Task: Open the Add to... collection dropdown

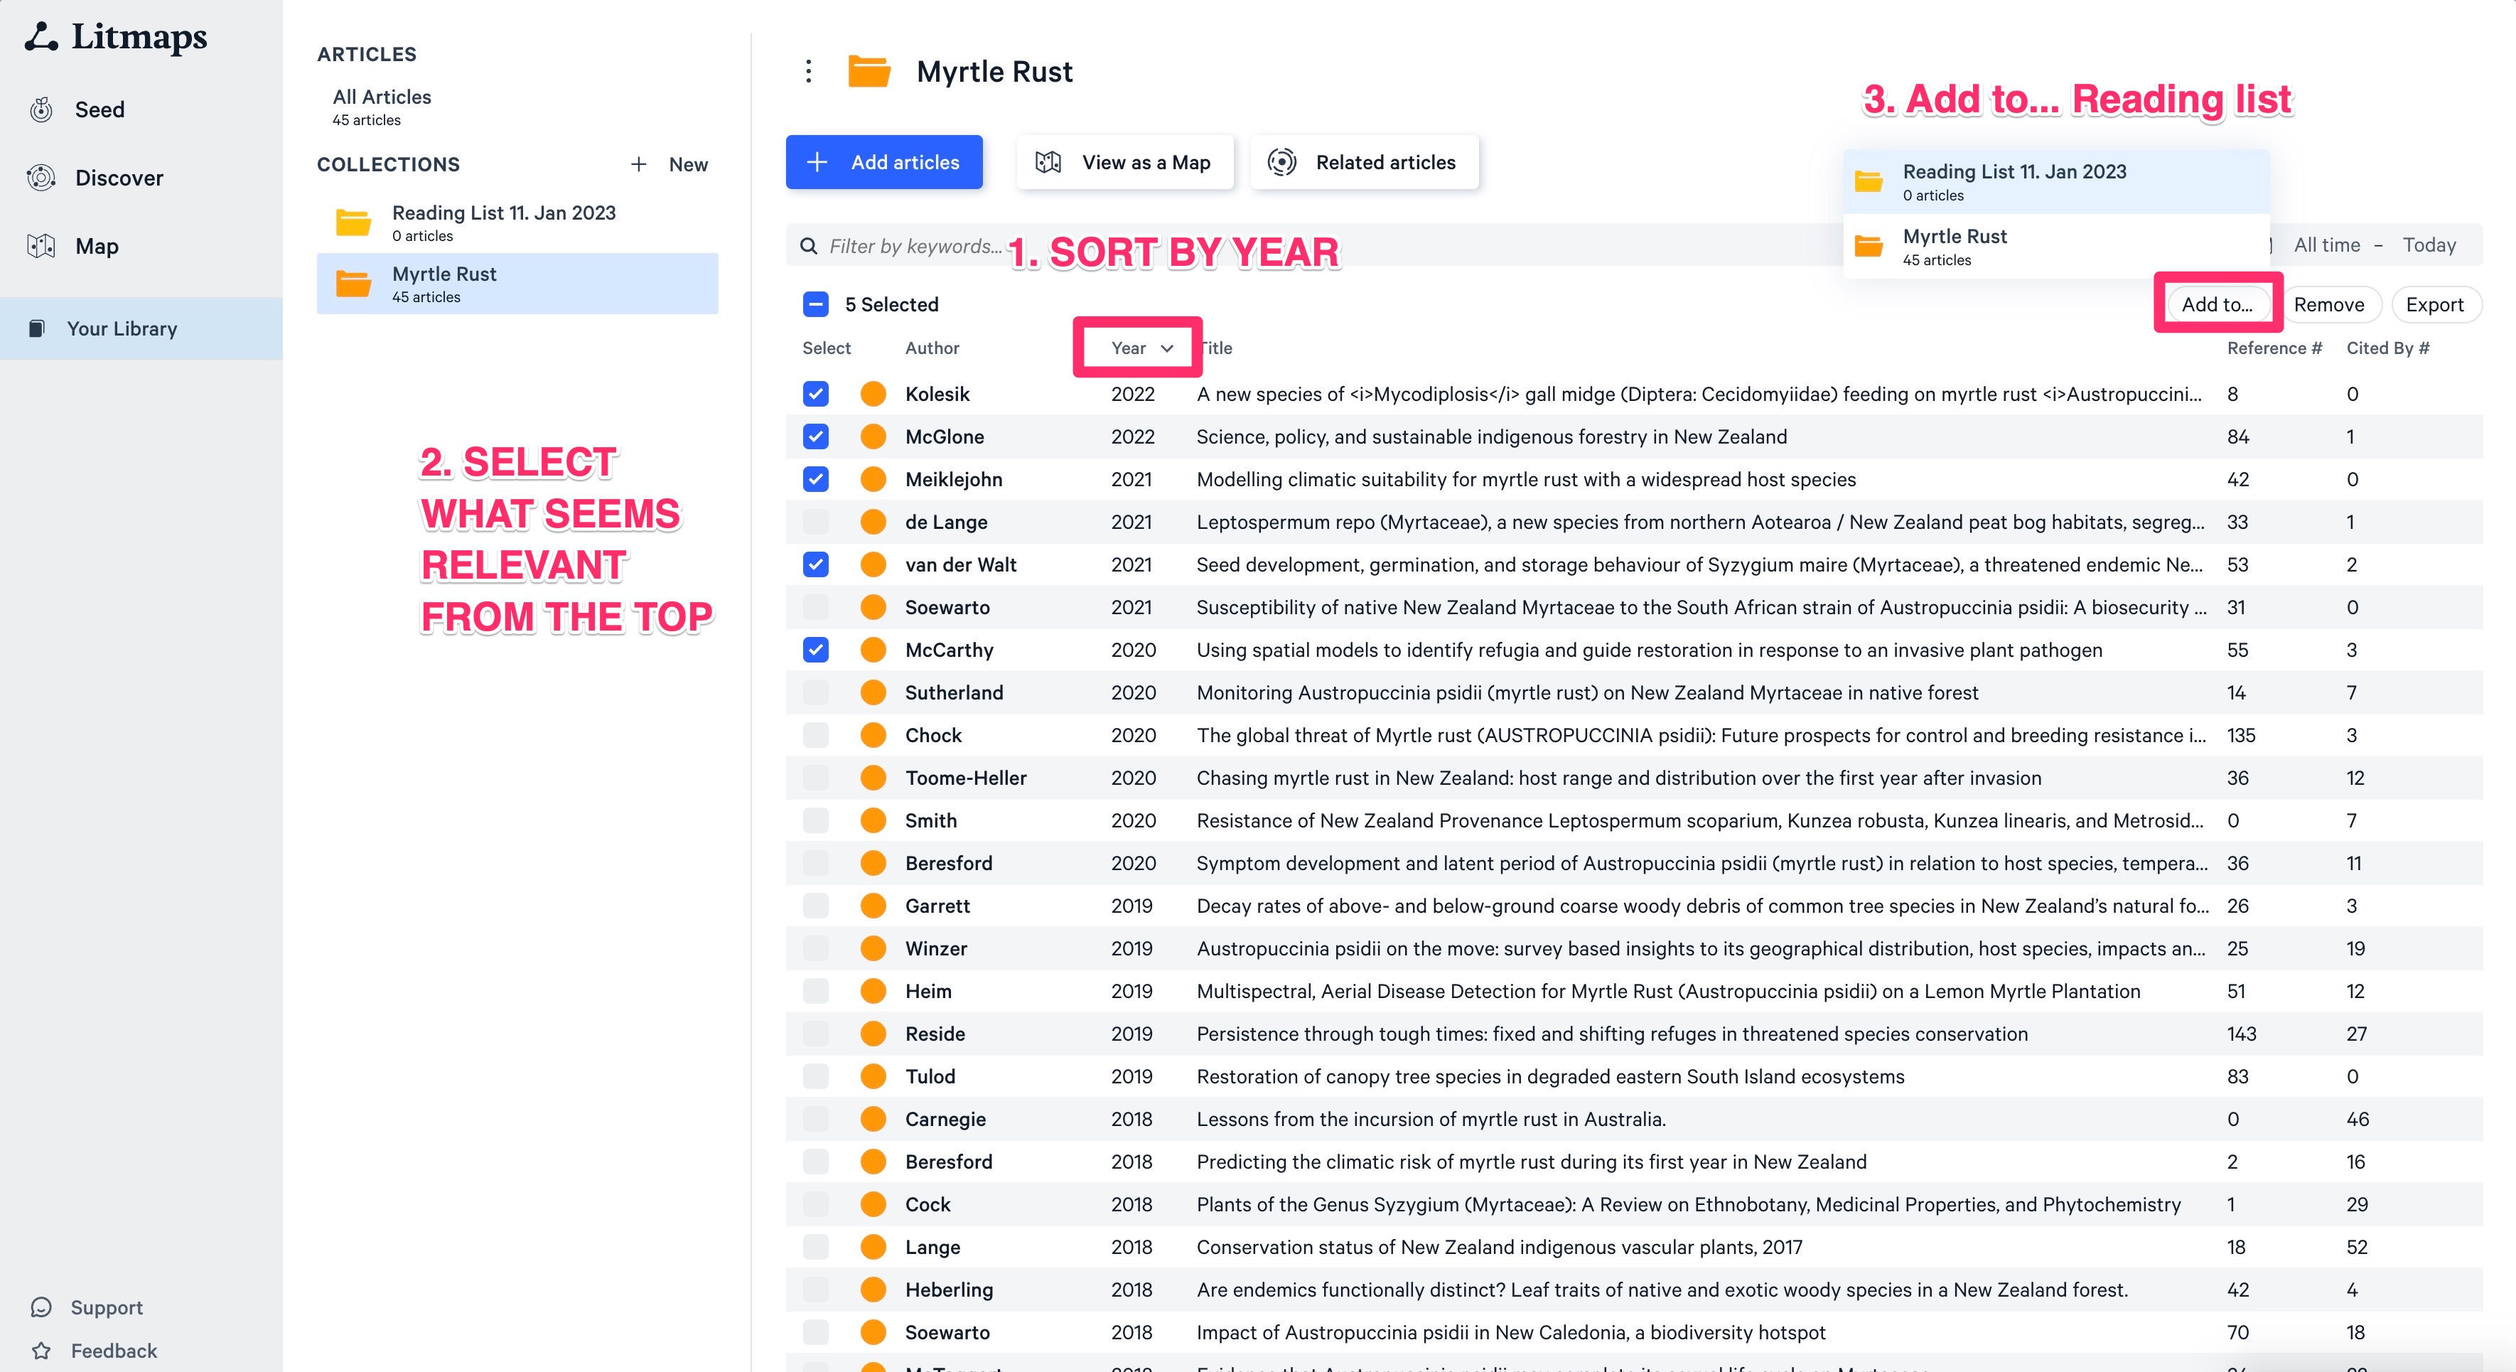Action: tap(2217, 304)
